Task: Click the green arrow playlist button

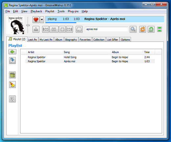Action: click(12, 52)
